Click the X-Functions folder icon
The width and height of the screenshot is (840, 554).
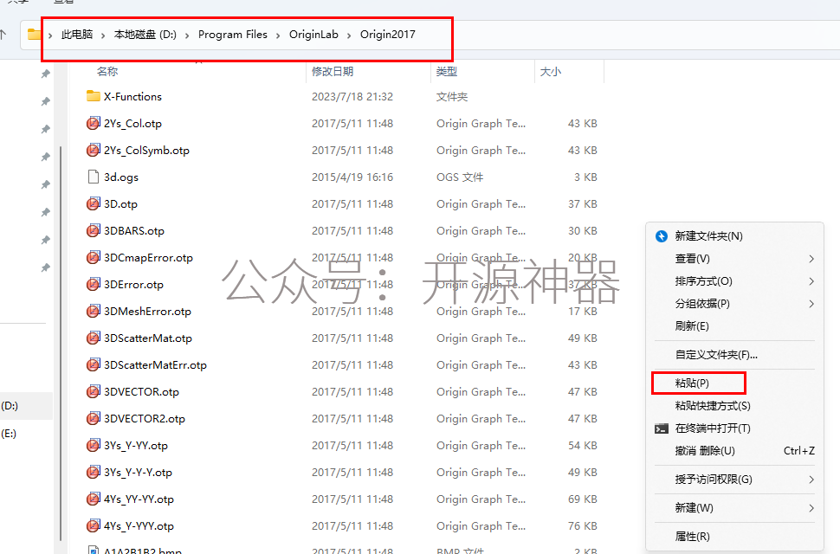(94, 96)
